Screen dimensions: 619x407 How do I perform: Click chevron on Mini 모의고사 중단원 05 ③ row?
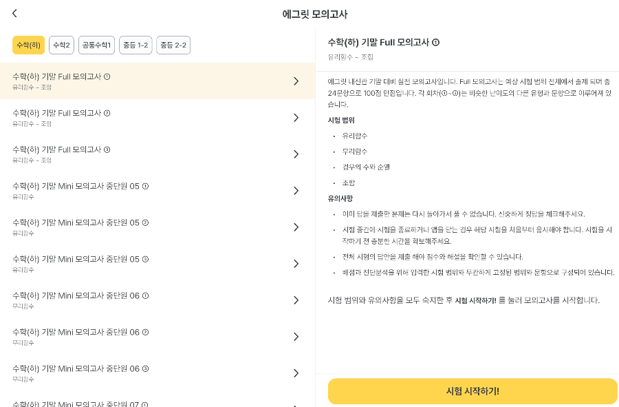tap(296, 264)
